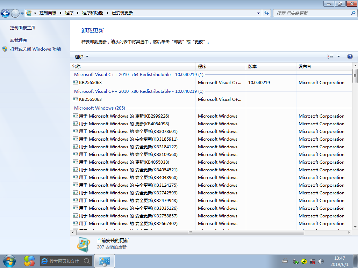This screenshot has width=358, height=268.
Task: Collapse Visual C++ 2010 x64 Redistributable group
Action: pyautogui.click(x=138, y=75)
